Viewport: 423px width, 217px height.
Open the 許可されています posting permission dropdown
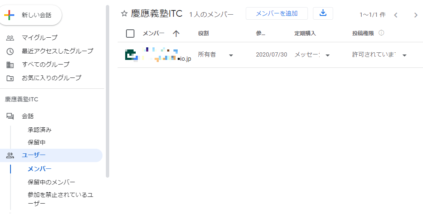click(404, 55)
